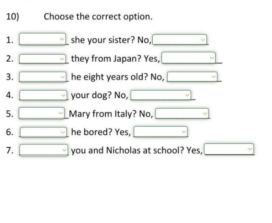Expand the dropdown before 'he bored?'
The height and width of the screenshot is (223, 272).
[x=43, y=132]
